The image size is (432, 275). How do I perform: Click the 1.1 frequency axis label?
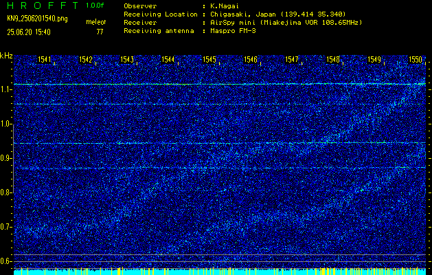tap(5, 89)
